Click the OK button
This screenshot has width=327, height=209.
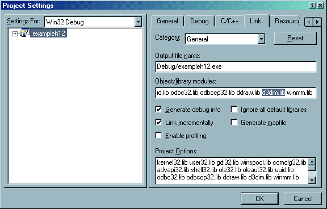pyautogui.click(x=259, y=198)
